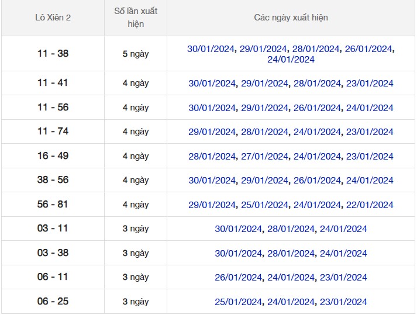Viewport: 417px width, 315px height.
Task: Select 25/01/2024 in the 06 - 25 row
Action: (239, 302)
